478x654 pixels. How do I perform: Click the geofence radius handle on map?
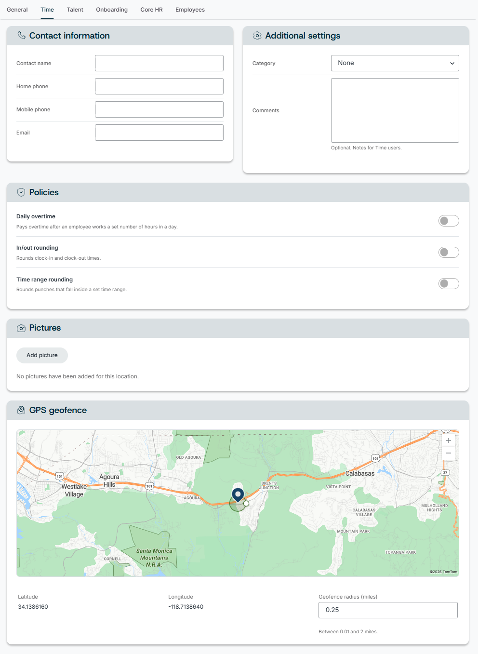(x=246, y=503)
